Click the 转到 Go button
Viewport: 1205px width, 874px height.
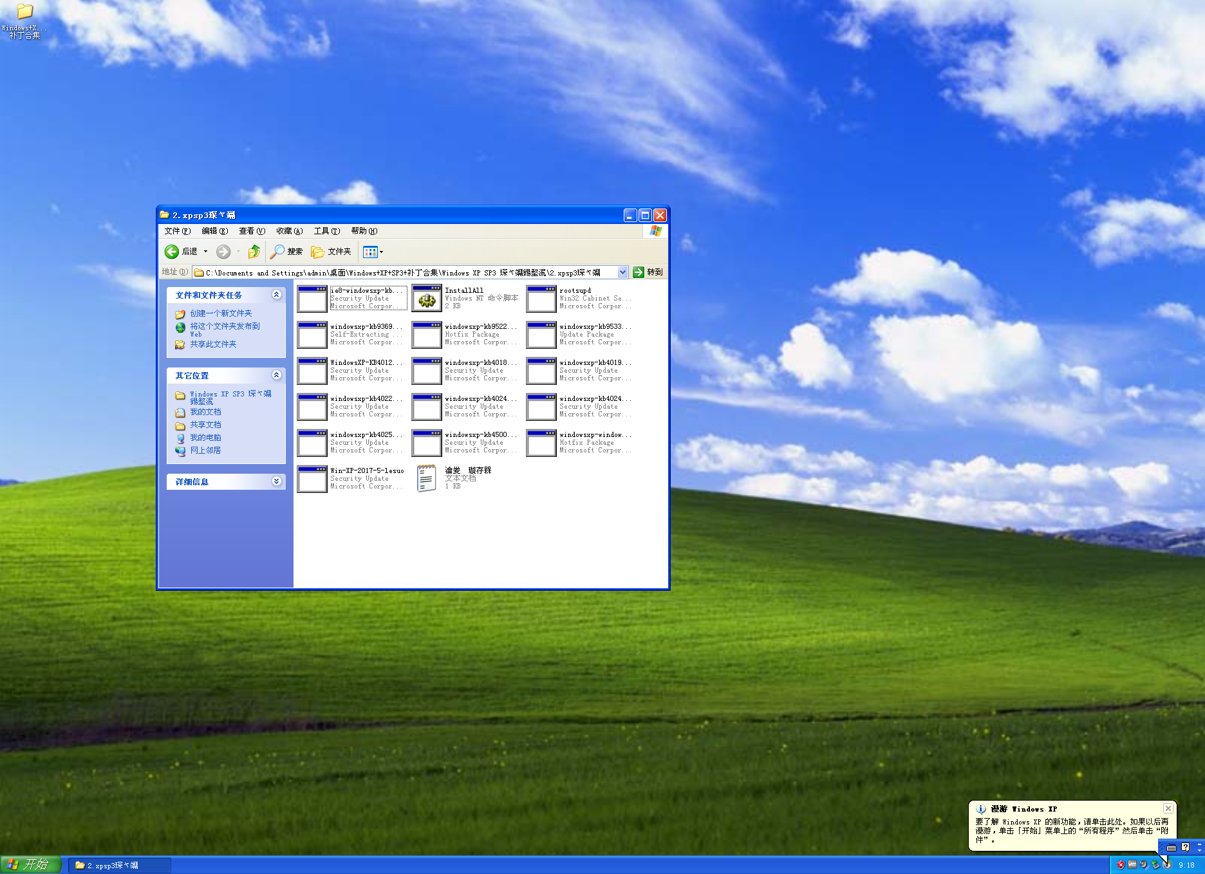coord(648,272)
